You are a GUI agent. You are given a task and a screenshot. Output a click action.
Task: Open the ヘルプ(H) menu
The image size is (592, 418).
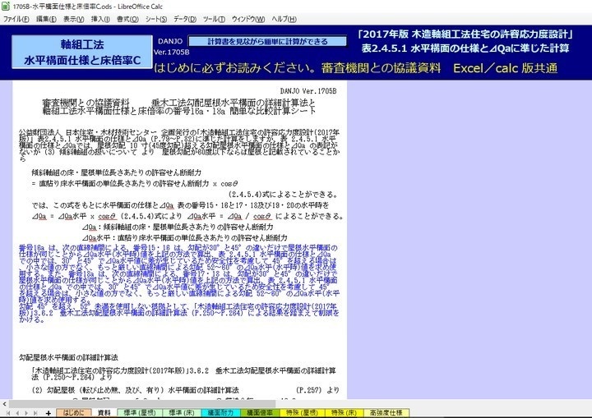[284, 19]
